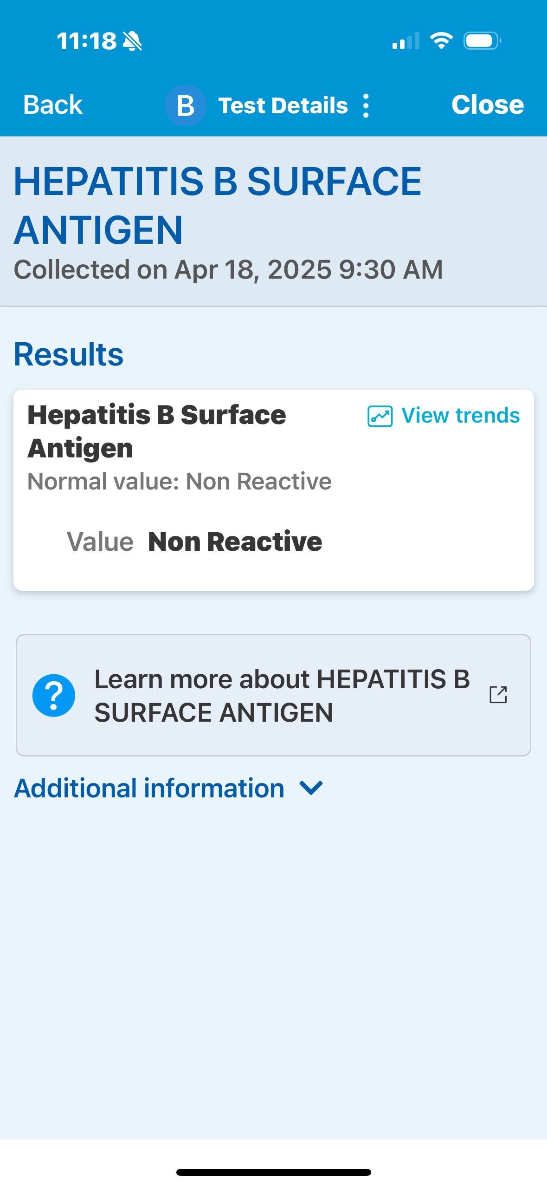This screenshot has width=547, height=1187.
Task: Tap the Hepatitis B Surface Antigen card title
Action: [x=157, y=431]
